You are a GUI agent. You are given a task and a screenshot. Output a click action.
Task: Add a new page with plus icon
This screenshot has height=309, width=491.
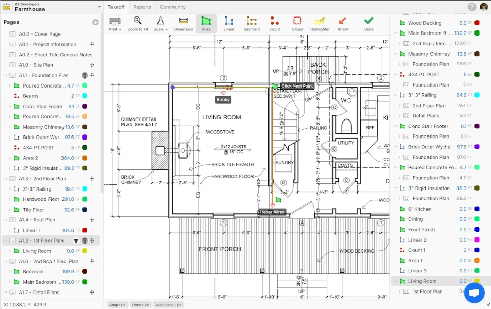(x=96, y=22)
